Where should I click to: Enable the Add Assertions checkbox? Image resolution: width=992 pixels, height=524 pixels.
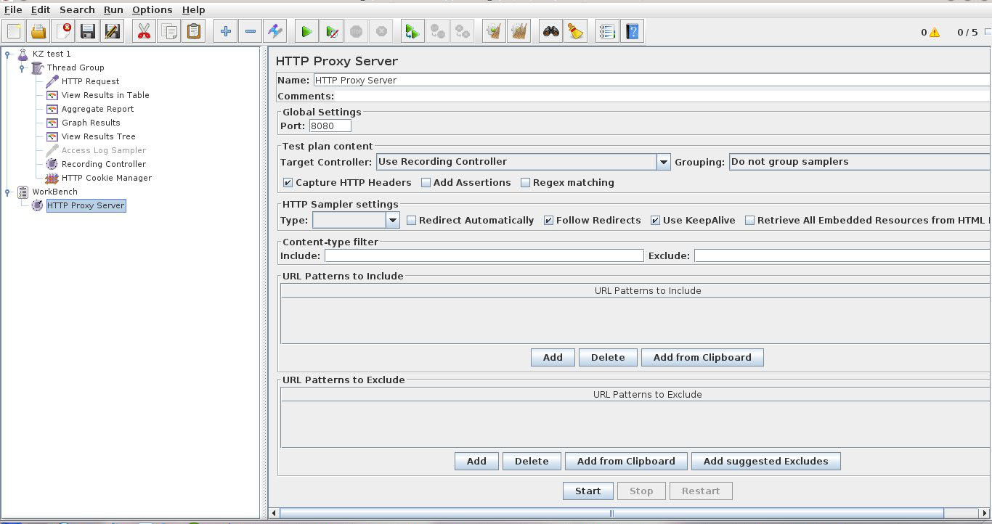tap(426, 183)
